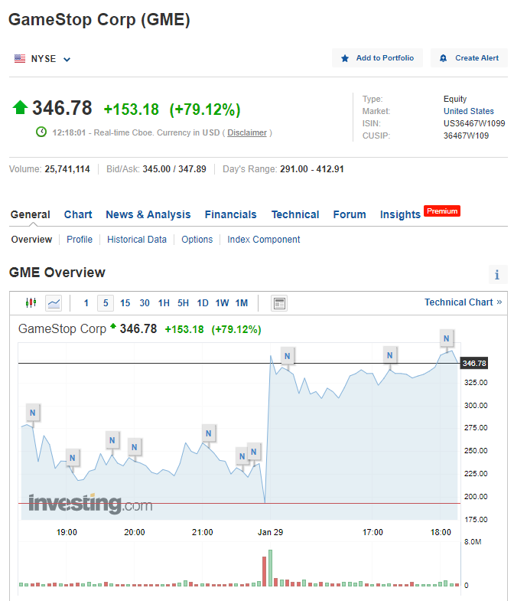Switch chart interval to 1H

[164, 303]
